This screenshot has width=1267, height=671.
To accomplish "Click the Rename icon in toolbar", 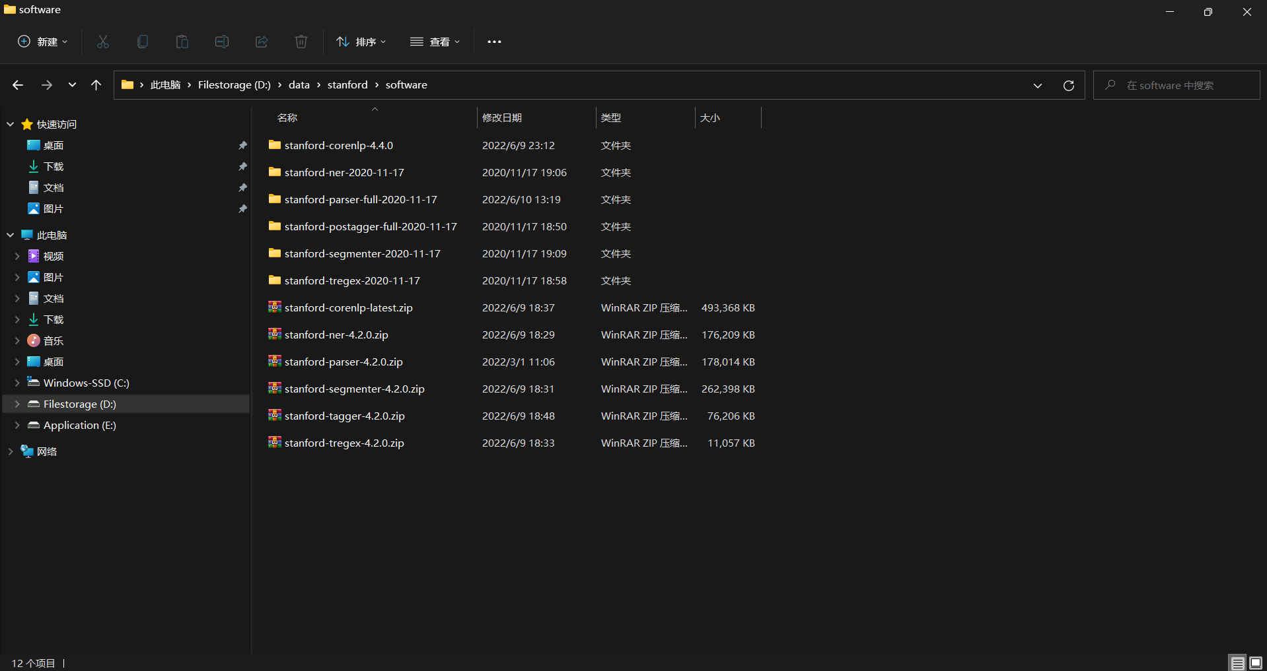I will 222,42.
